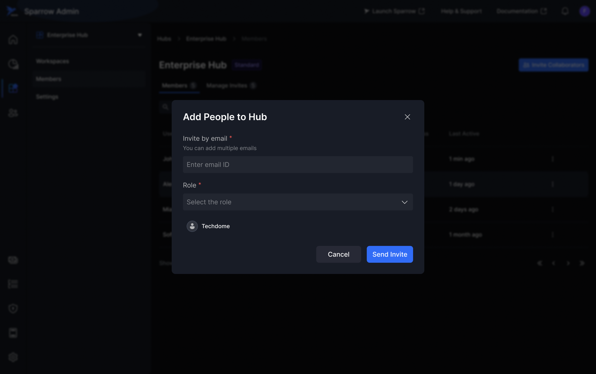Screen dimensions: 596x374
Task: Click the notification bell icon
Action: (x=565, y=11)
